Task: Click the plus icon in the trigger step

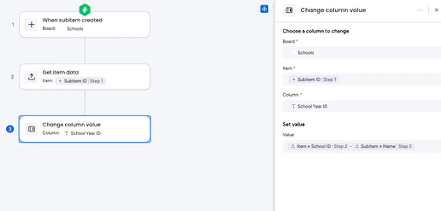Action: pyautogui.click(x=32, y=25)
